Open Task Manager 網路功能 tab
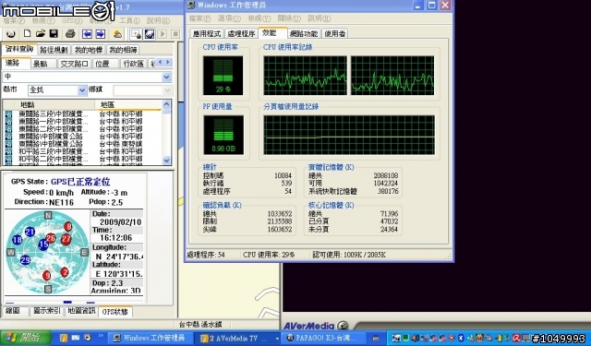This screenshot has height=346, width=591. pos(304,33)
